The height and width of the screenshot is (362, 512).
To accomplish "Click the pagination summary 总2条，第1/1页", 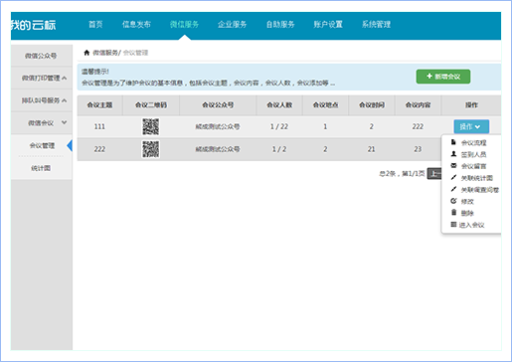I will 402,173.
